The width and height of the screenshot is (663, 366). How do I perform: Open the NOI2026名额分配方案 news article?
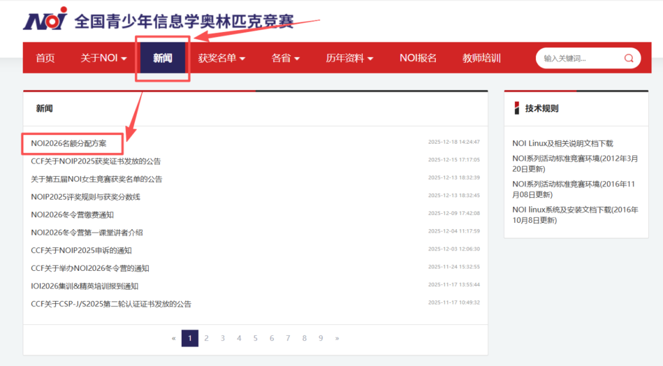(x=69, y=143)
